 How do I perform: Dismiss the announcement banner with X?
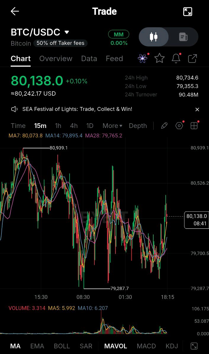pyautogui.click(x=197, y=110)
